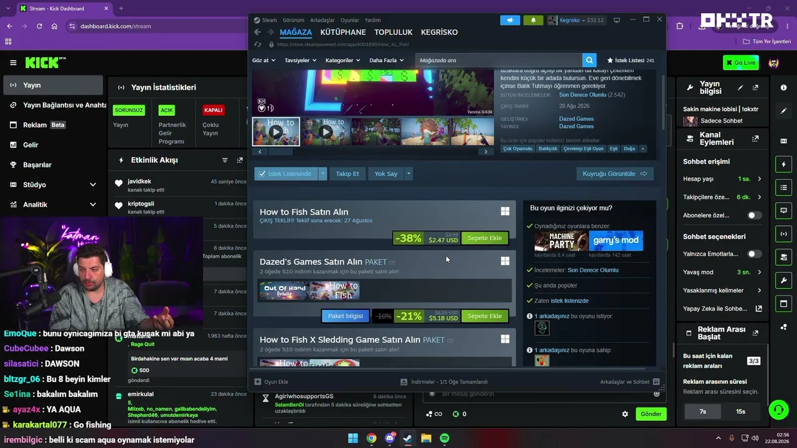Viewport: 797px width, 448px height.
Task: Edit stream info with pencil in Yayın bilgisi
Action: [740, 88]
